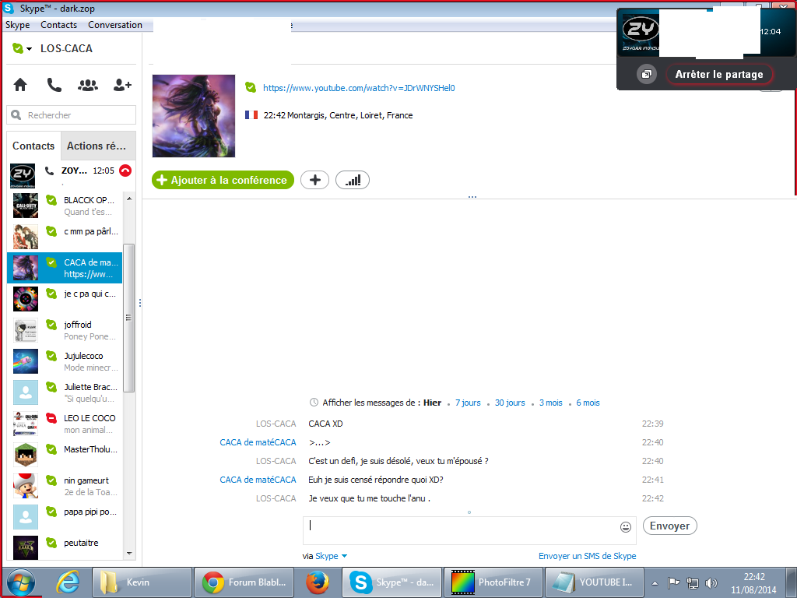Create a group with the people icon
This screenshot has width=797, height=598.
coord(88,85)
